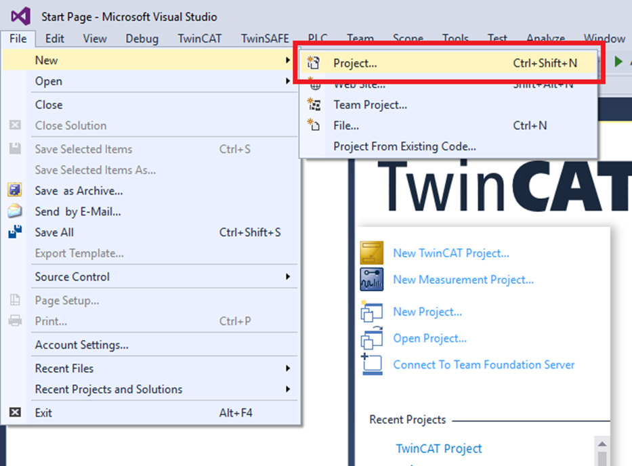Click Connect To Team Foundation Server link
The image size is (632, 466).
pos(484,364)
